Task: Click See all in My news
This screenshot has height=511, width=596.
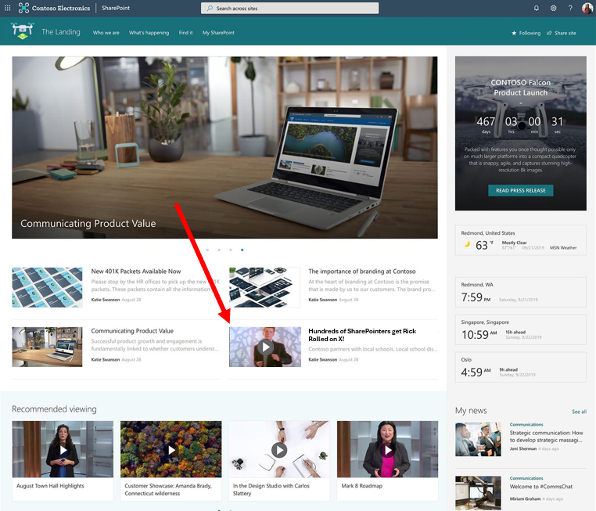Action: 580,412
